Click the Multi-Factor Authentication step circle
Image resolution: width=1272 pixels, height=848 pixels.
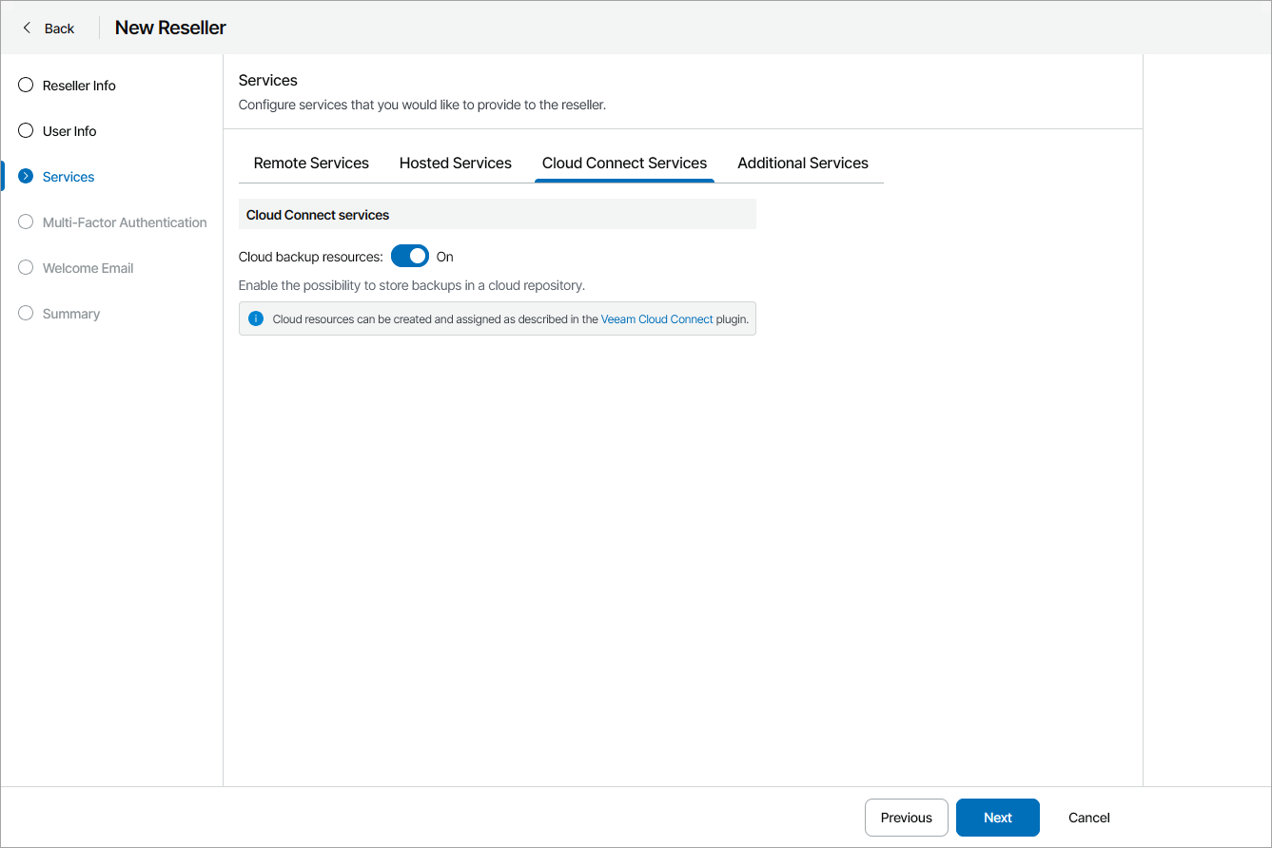click(x=25, y=222)
